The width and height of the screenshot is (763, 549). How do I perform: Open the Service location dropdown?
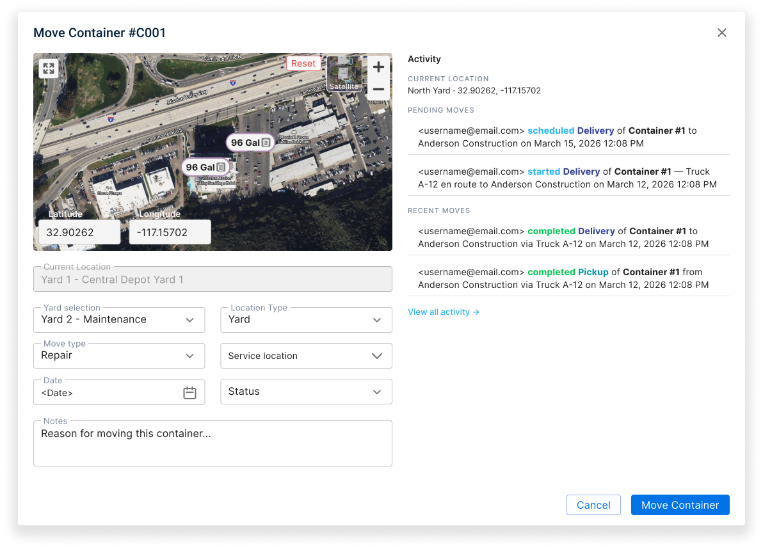pos(306,356)
